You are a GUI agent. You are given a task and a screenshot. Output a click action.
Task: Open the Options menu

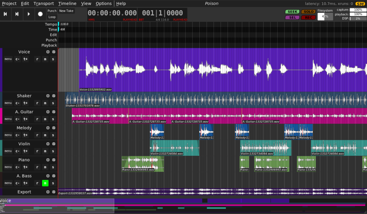pos(103,3)
